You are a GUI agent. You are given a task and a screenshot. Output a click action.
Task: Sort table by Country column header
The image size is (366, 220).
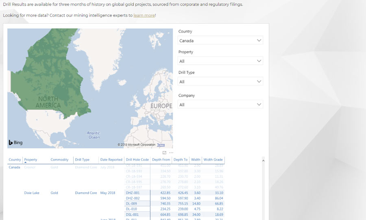tap(15, 160)
